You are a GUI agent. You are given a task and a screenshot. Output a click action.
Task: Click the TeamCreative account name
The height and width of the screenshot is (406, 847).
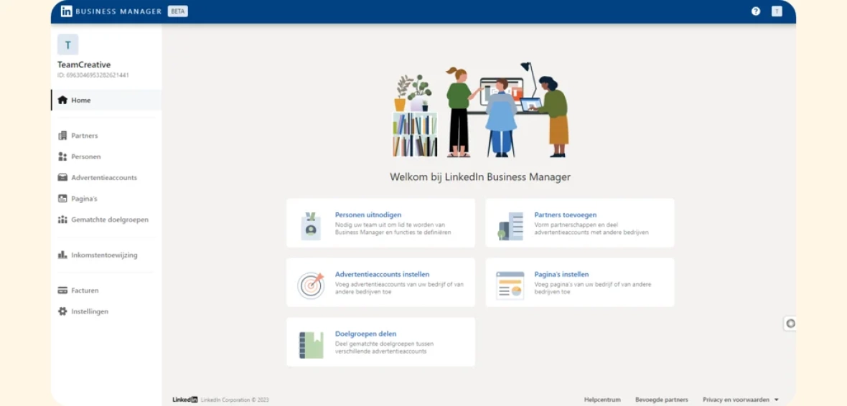pyautogui.click(x=84, y=65)
